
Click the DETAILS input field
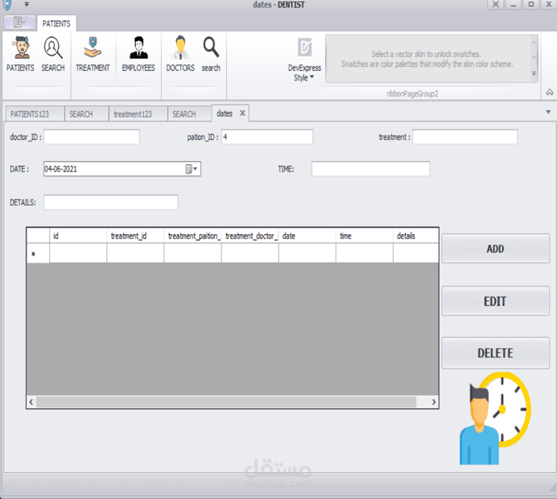pyautogui.click(x=111, y=202)
